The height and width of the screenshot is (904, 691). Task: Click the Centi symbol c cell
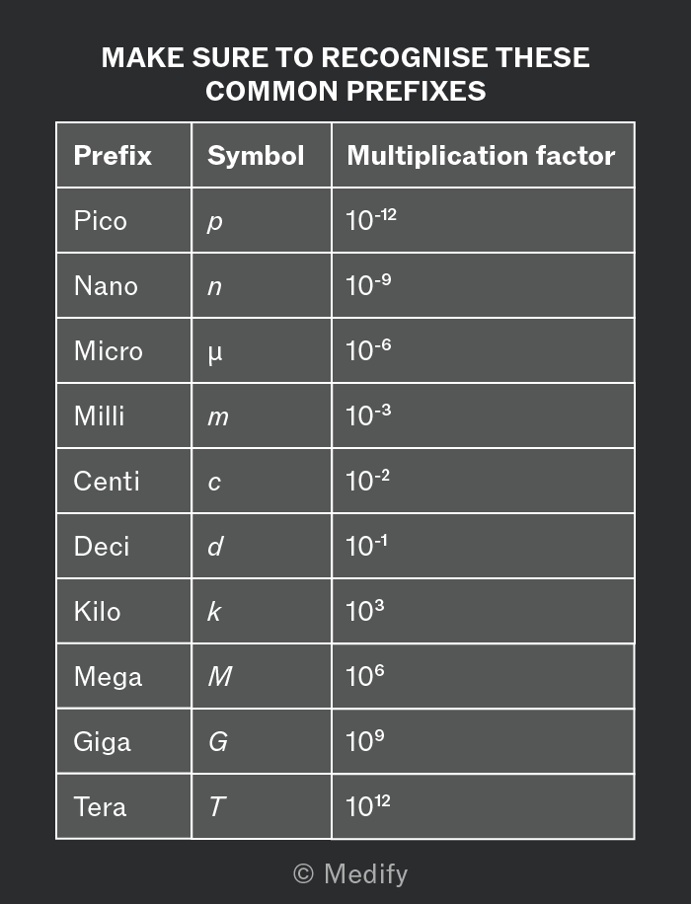click(x=262, y=481)
